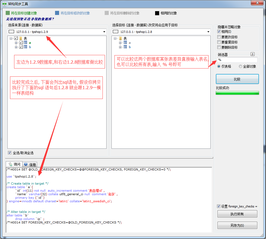This screenshot has height=239, width=266.
Task: Click the filter input field containing %
Action: click(x=237, y=60)
